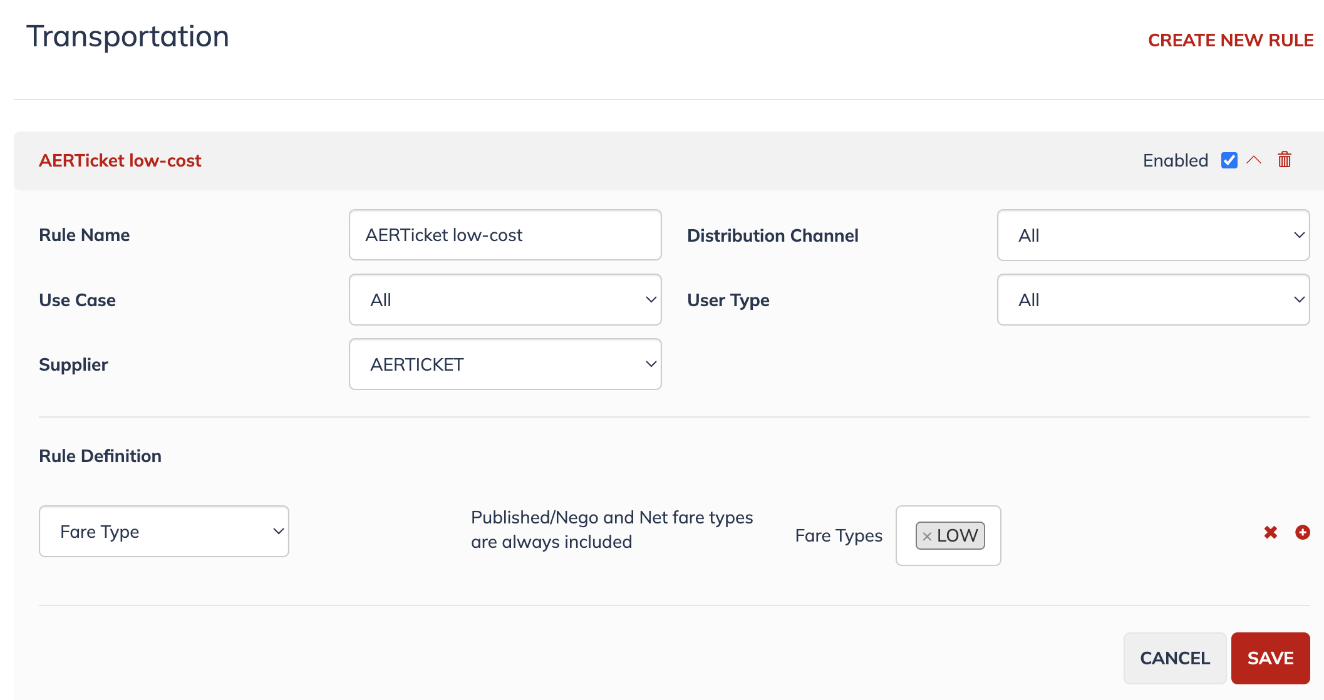The width and height of the screenshot is (1324, 700).
Task: Open the Fare Type rule dropdown
Action: 164,532
